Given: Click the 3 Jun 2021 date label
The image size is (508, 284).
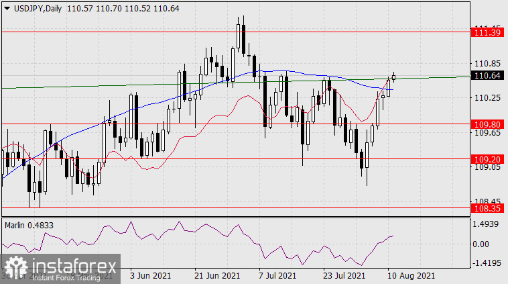Looking at the screenshot, I should pos(150,275).
